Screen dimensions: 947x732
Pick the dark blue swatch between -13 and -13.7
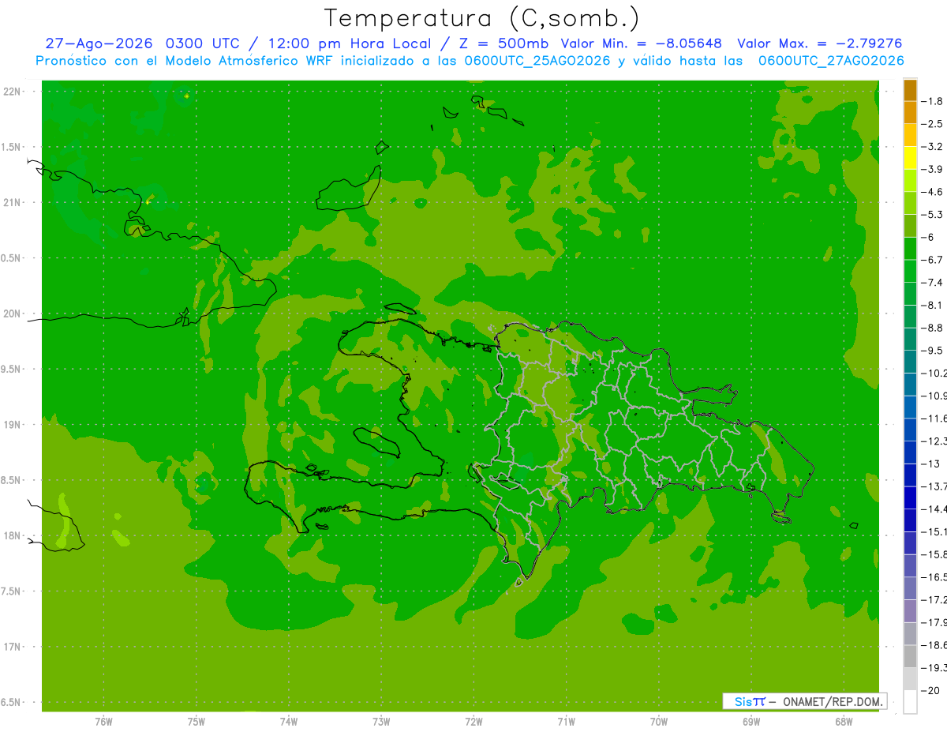pyautogui.click(x=910, y=475)
